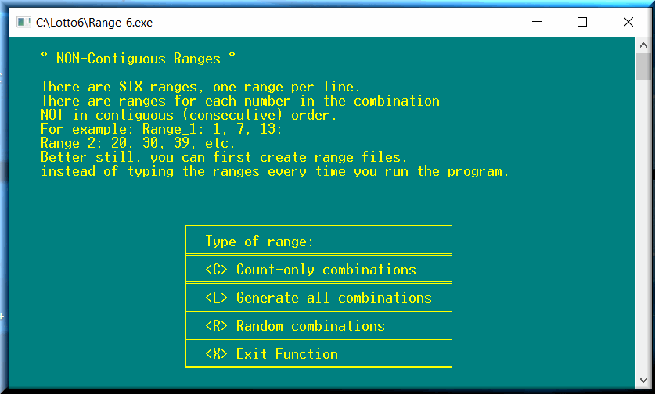The height and width of the screenshot is (394, 655).
Task: Close the Range-6.exe console window
Action: tap(628, 22)
